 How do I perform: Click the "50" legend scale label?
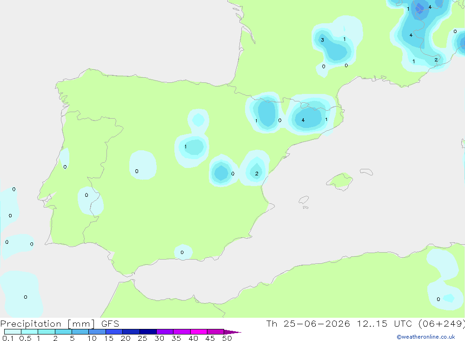pyautogui.click(x=227, y=338)
